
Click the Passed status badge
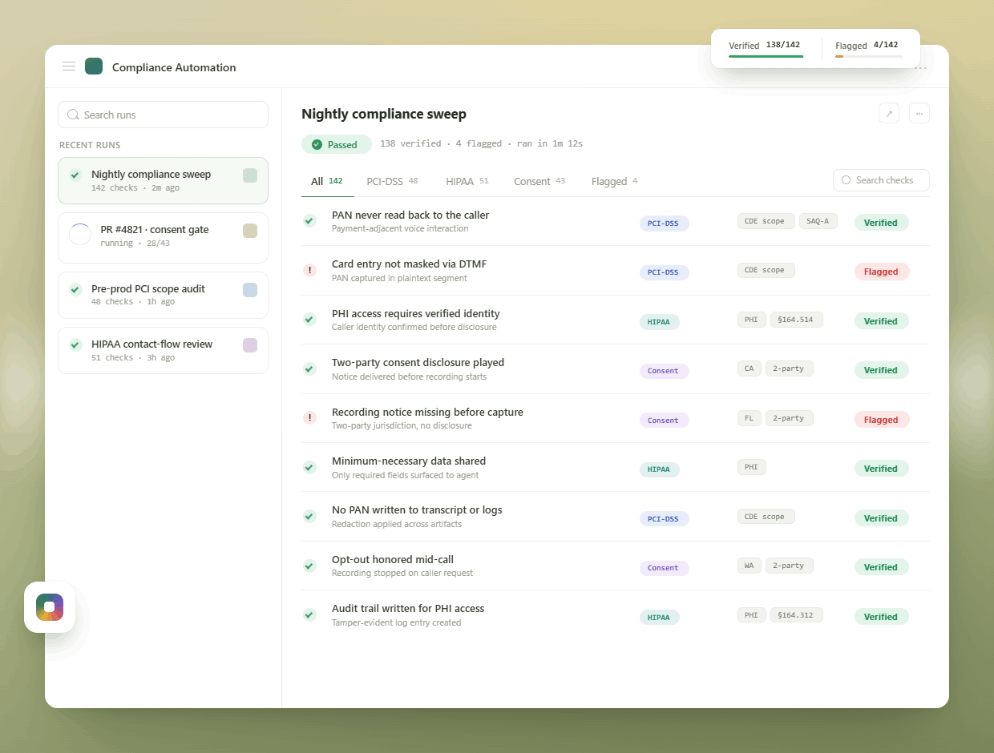tap(337, 145)
